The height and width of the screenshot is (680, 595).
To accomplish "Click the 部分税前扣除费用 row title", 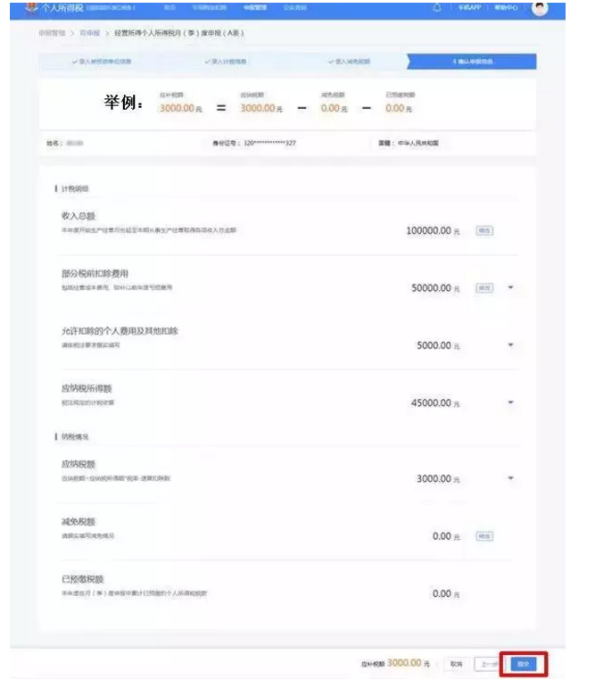I will point(95,274).
